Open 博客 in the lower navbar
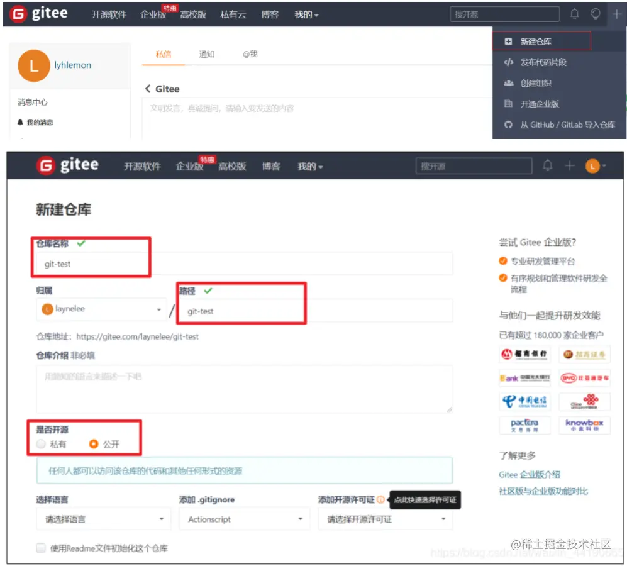Image resolution: width=627 pixels, height=566 pixels. coord(271,167)
